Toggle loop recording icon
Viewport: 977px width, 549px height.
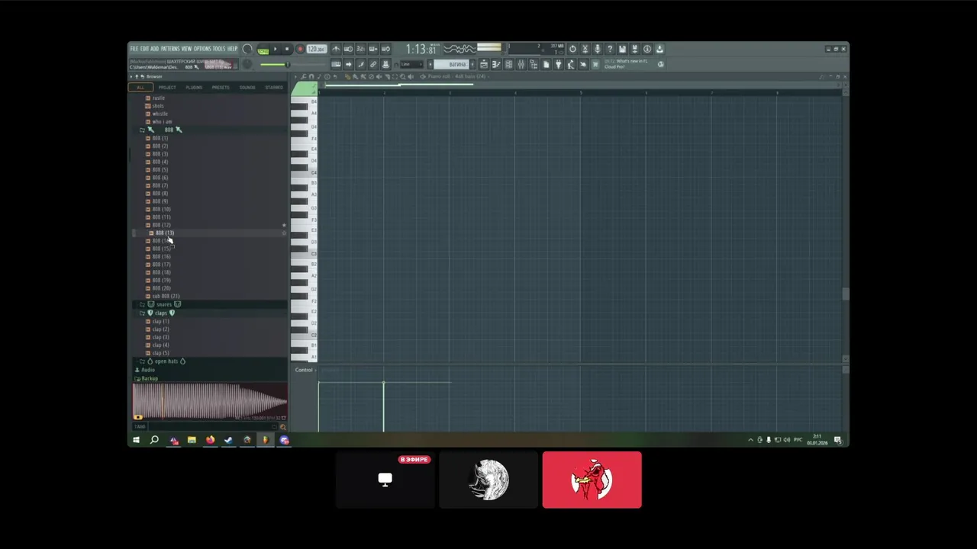[385, 49]
